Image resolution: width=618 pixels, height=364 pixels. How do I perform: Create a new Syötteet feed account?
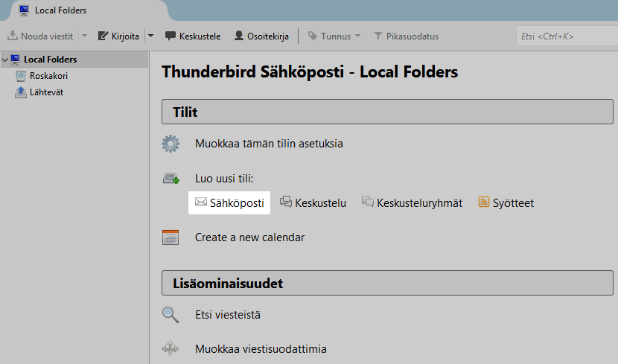(x=506, y=203)
